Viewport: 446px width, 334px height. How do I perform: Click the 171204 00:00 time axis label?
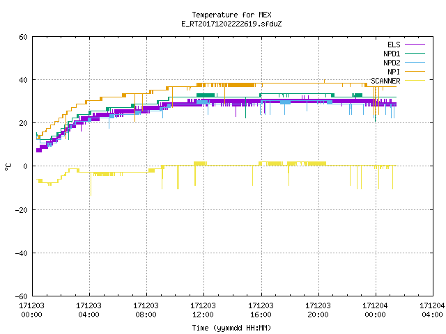click(x=375, y=310)
